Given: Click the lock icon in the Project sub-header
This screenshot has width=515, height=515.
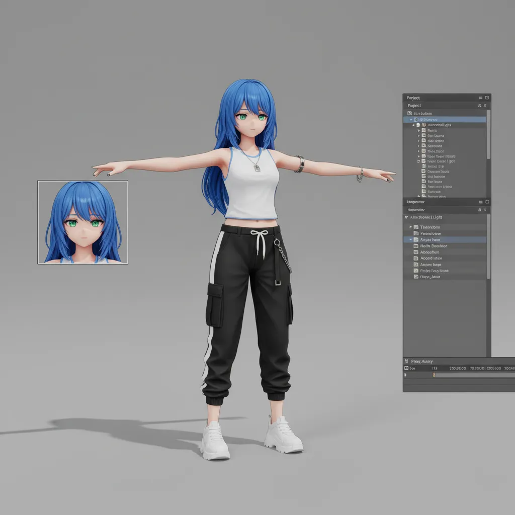Looking at the screenshot, I should pyautogui.click(x=479, y=106).
